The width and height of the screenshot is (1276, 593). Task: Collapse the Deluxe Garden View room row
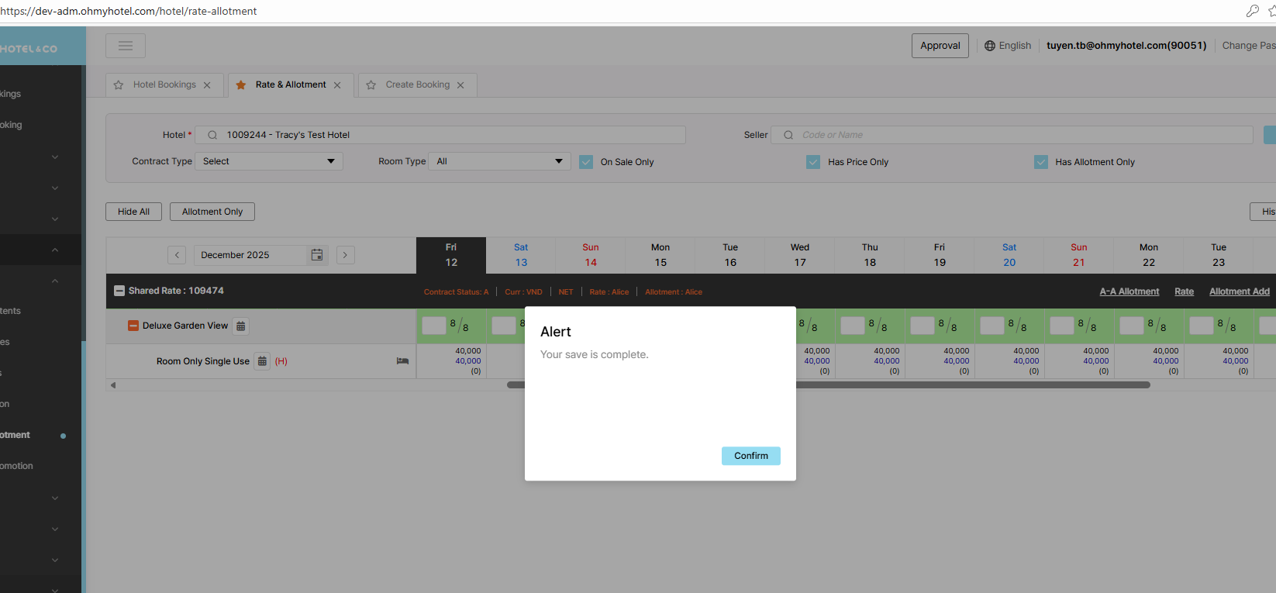tap(133, 326)
